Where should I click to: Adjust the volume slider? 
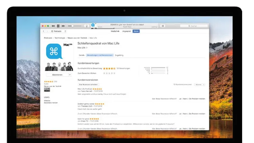pos(75,26)
